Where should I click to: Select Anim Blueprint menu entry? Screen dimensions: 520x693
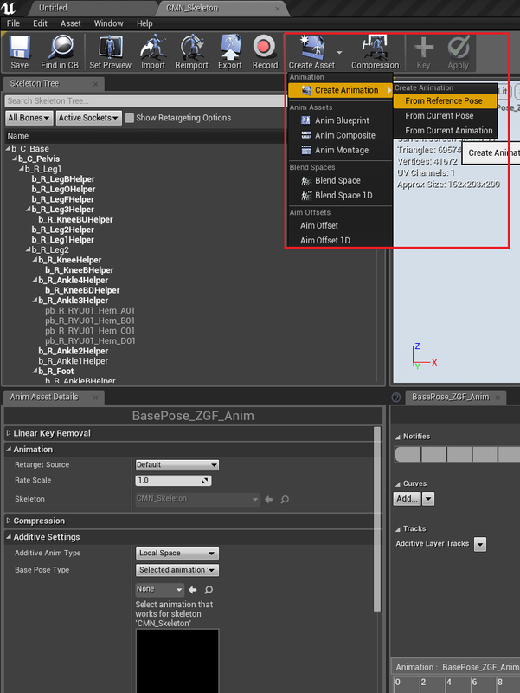[340, 120]
